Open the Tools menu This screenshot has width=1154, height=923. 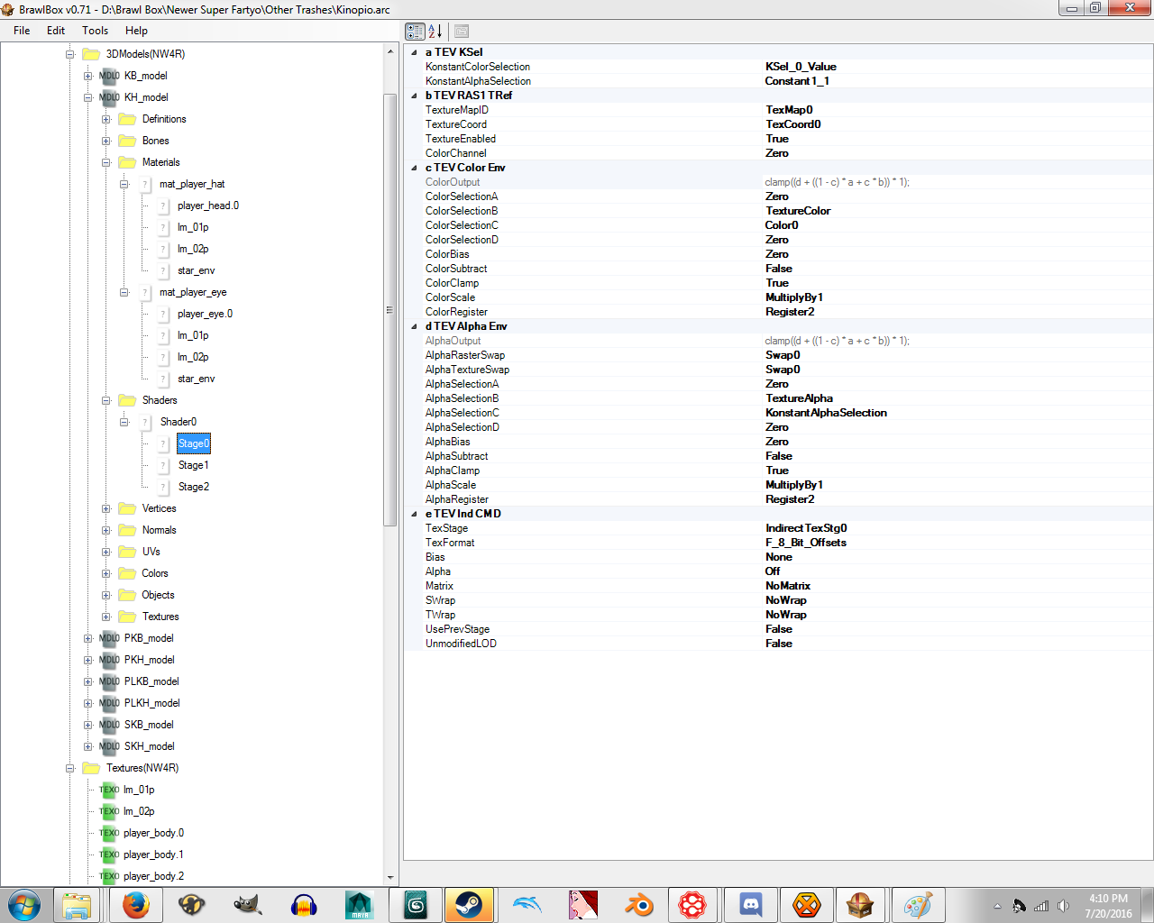click(x=95, y=31)
